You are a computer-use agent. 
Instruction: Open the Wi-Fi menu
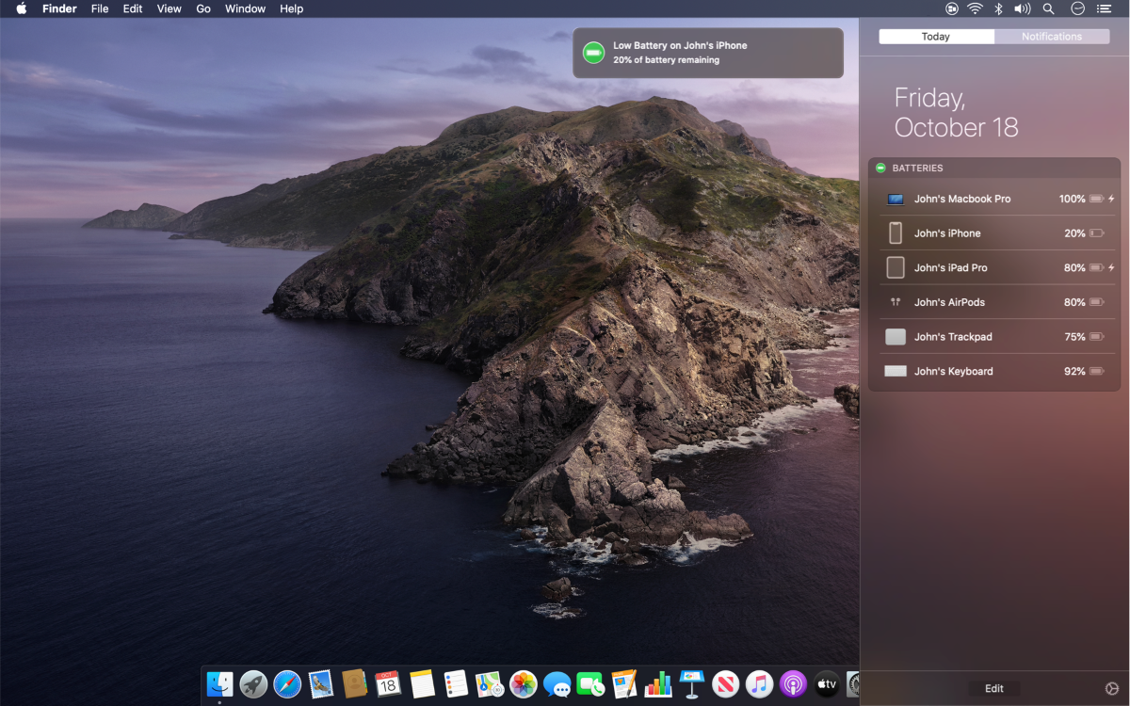pyautogui.click(x=975, y=8)
